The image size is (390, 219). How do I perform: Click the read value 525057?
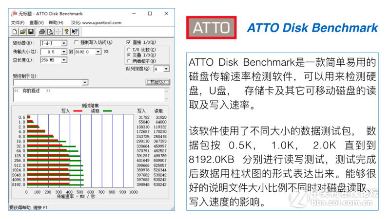tap(160, 165)
